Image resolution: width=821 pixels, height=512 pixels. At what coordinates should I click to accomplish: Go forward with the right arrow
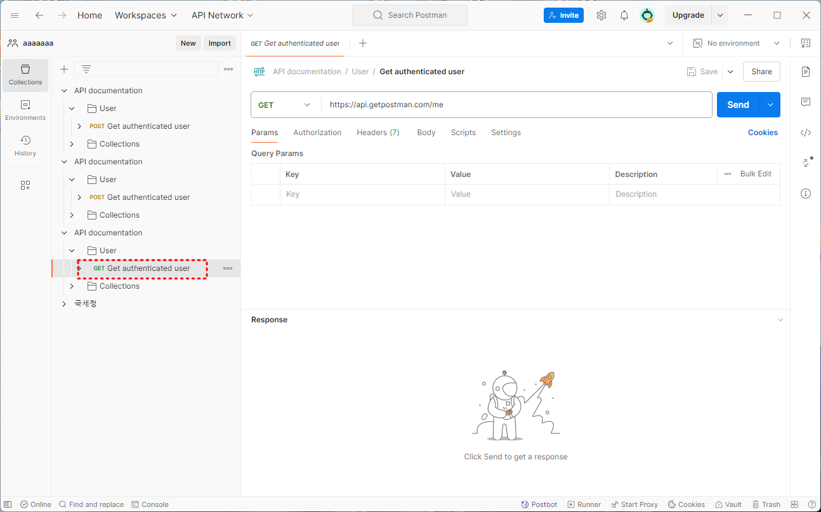click(x=62, y=15)
